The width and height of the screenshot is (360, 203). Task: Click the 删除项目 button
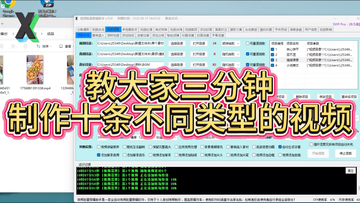pyautogui.click(x=302, y=97)
